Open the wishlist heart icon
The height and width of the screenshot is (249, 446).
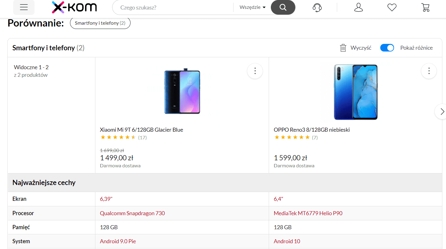click(x=392, y=7)
